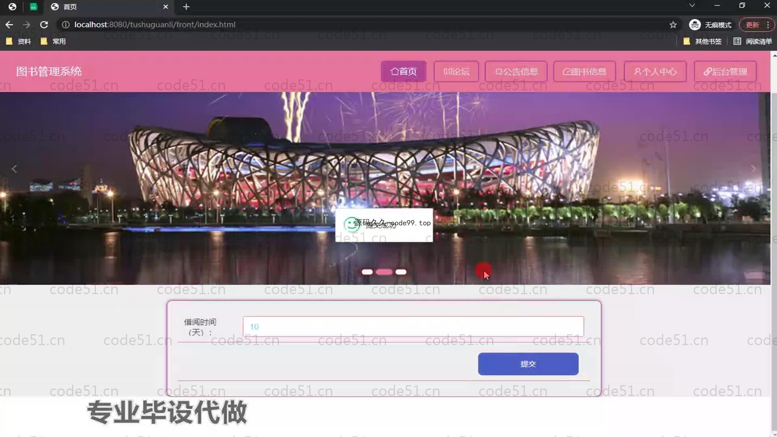Click the address bar URL field
Screen dimensions: 777x437
[x=364, y=25]
